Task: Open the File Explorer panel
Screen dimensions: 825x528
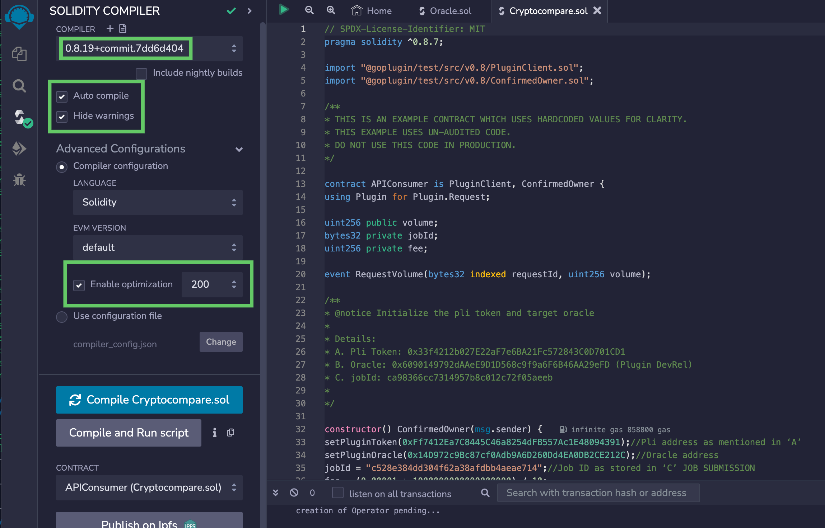Action: (x=19, y=54)
